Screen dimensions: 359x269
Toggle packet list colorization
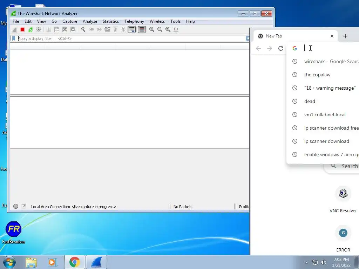tap(142, 29)
